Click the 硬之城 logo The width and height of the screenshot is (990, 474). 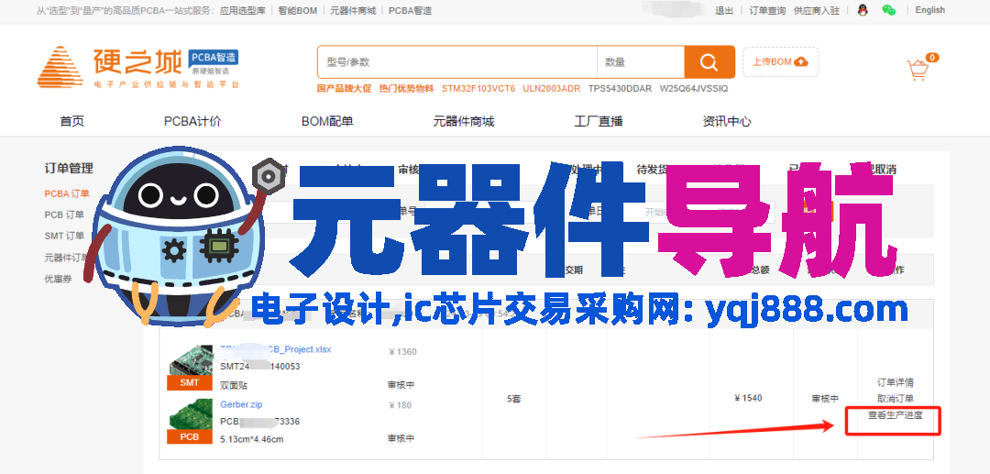(x=137, y=66)
